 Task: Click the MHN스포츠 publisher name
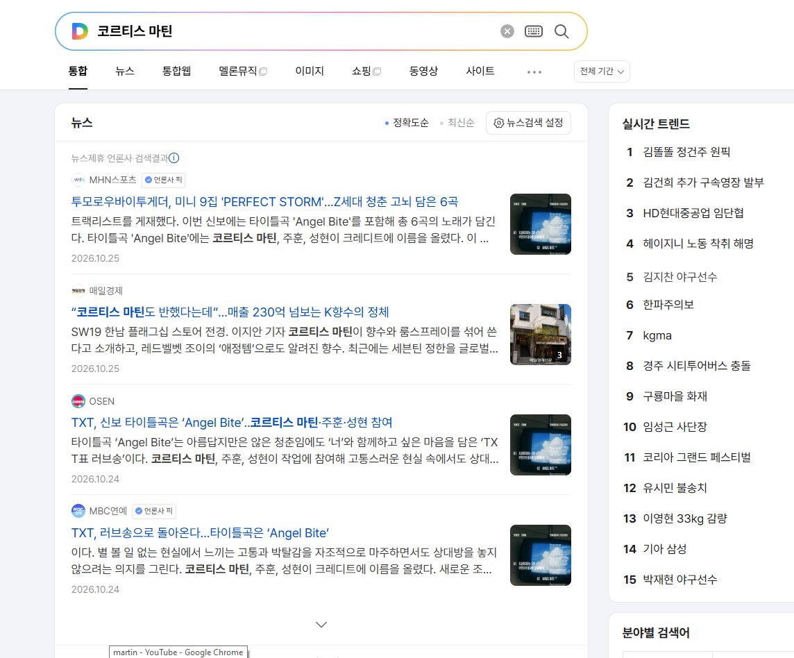[112, 180]
